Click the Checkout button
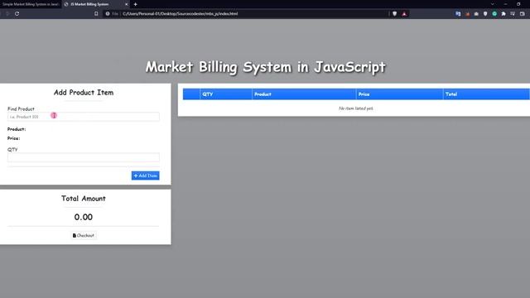 pos(84,235)
